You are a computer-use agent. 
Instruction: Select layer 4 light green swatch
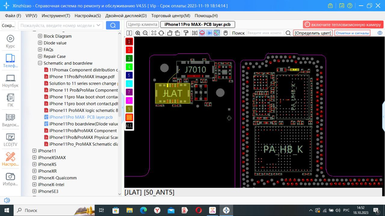pos(129,67)
